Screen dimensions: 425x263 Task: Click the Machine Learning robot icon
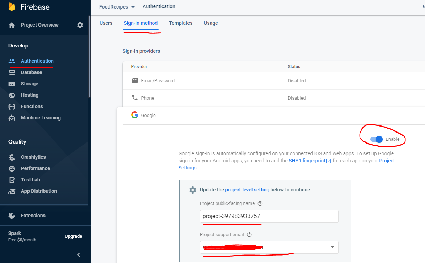12,118
